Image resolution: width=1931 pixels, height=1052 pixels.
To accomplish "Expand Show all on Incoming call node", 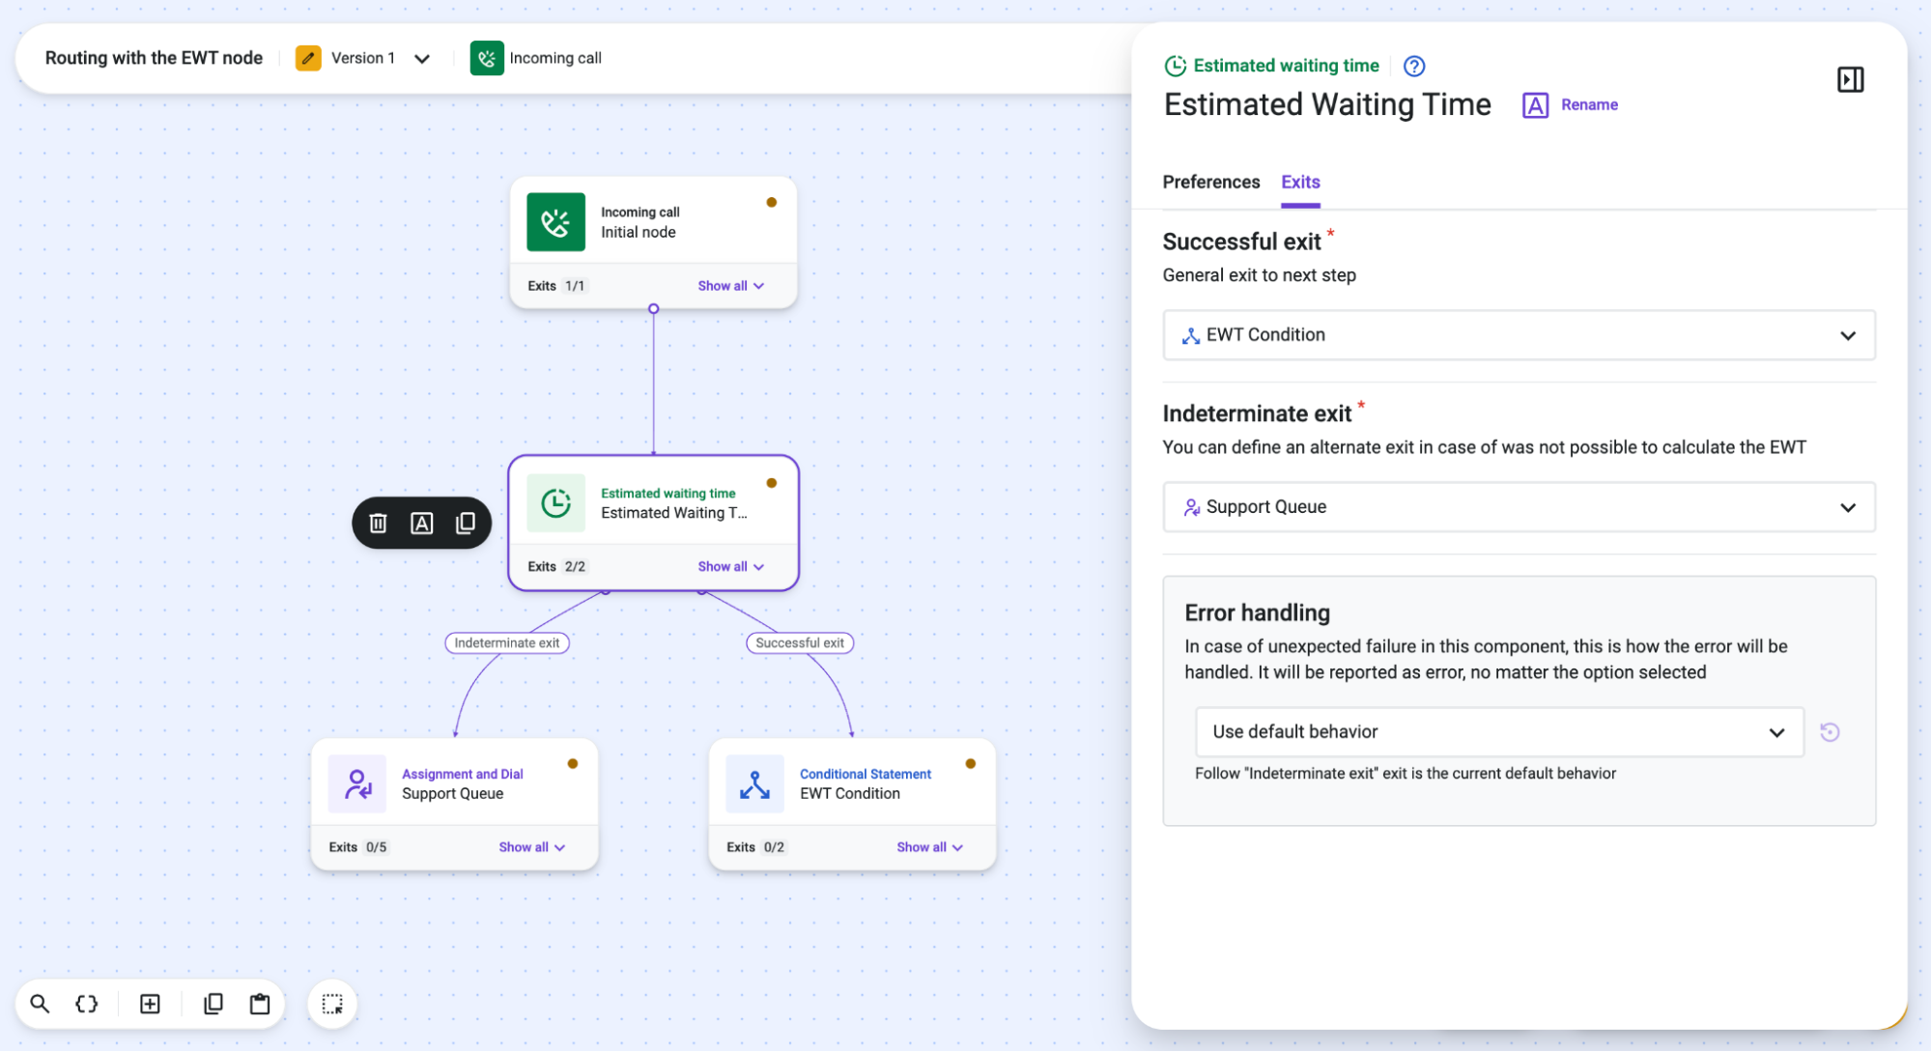I will [731, 286].
